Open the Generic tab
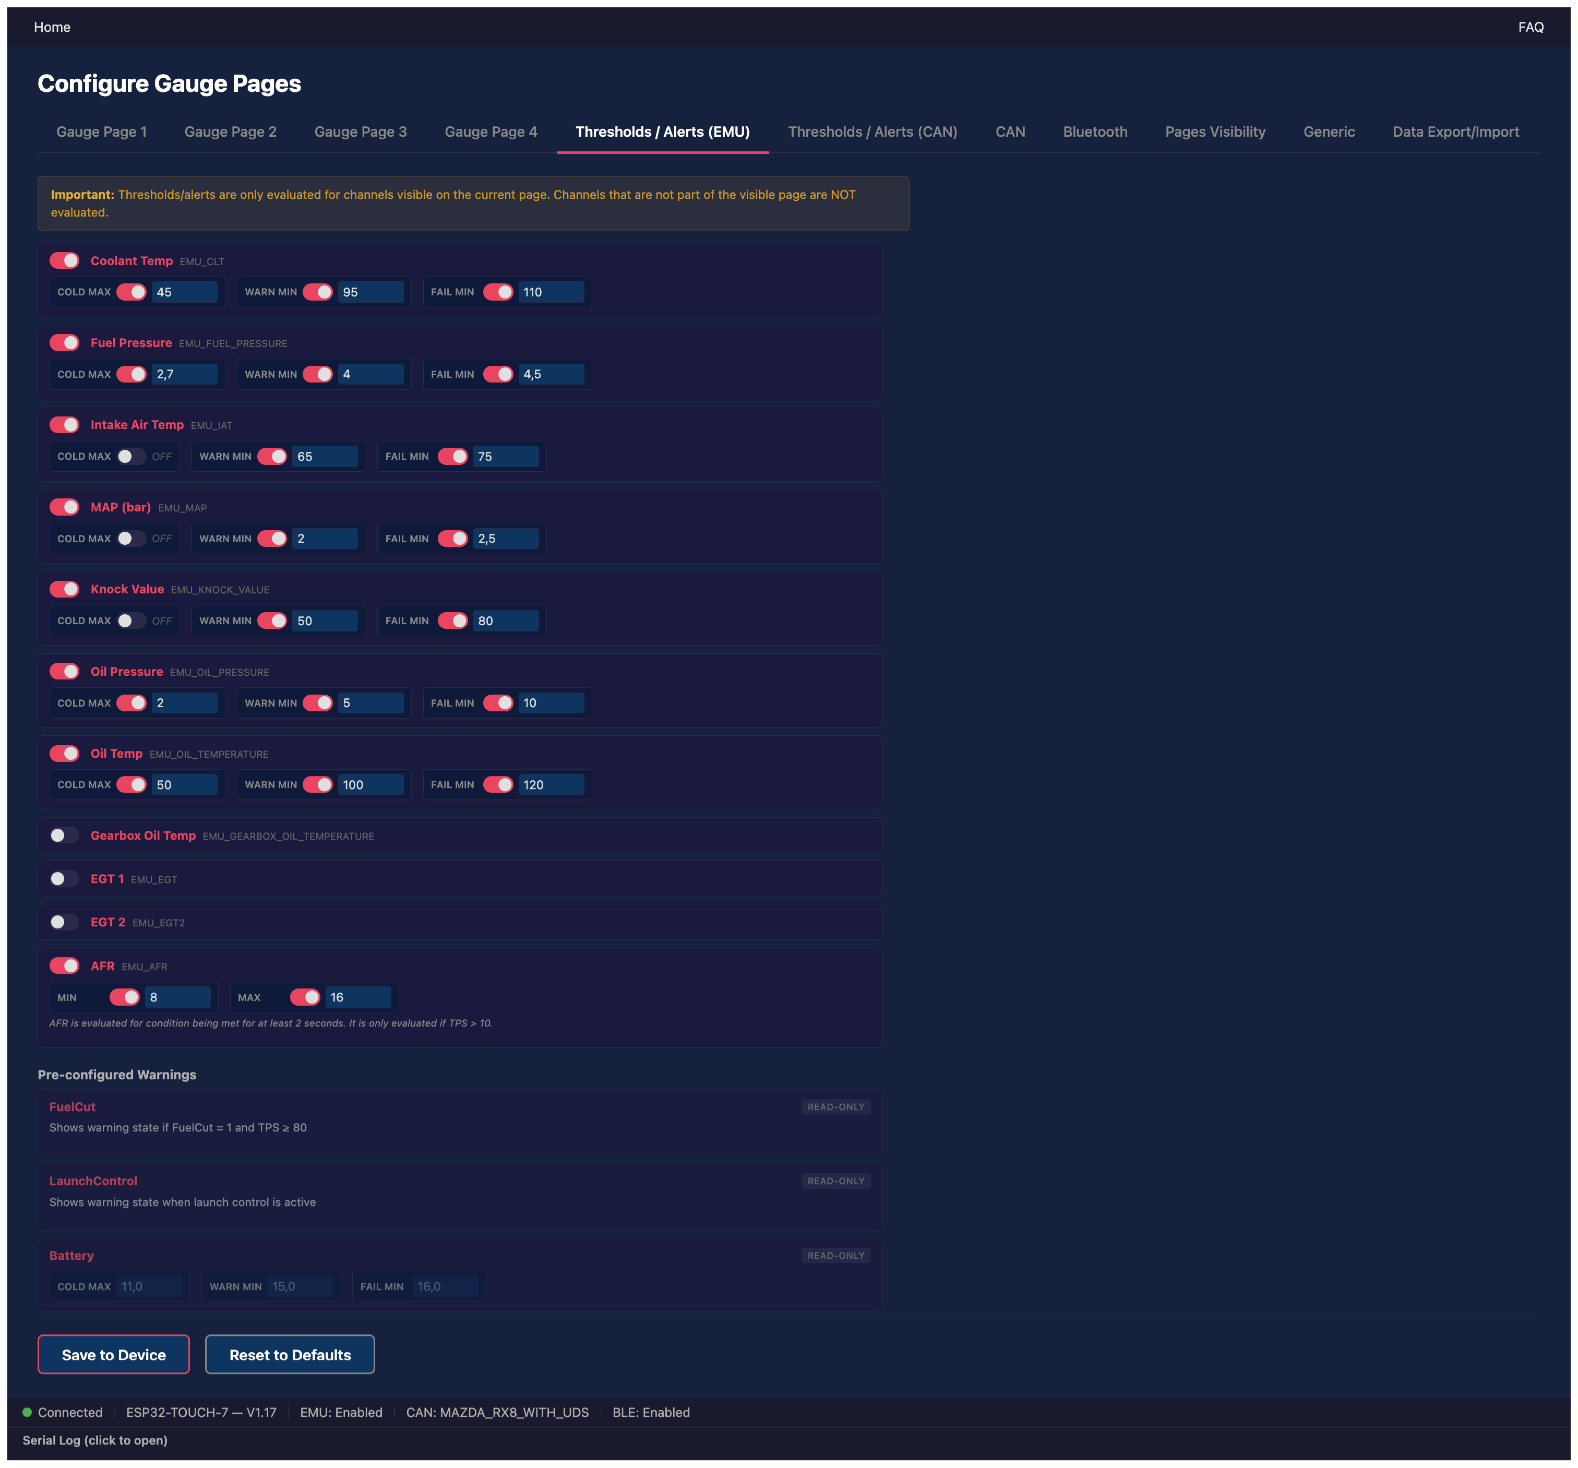Viewport: 1578px width, 1468px height. pos(1329,132)
